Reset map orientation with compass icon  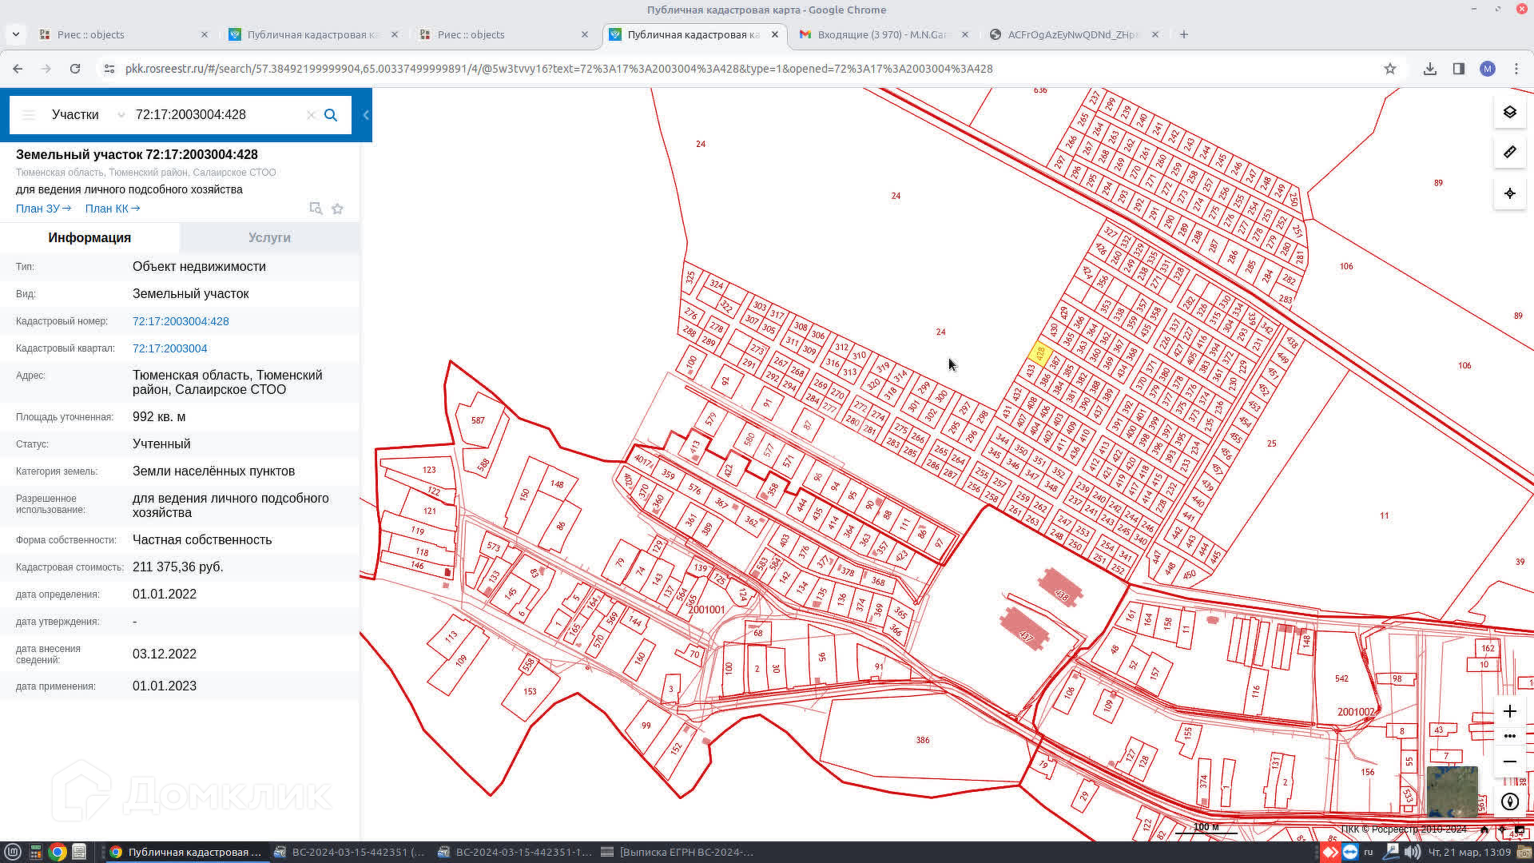[1509, 801]
